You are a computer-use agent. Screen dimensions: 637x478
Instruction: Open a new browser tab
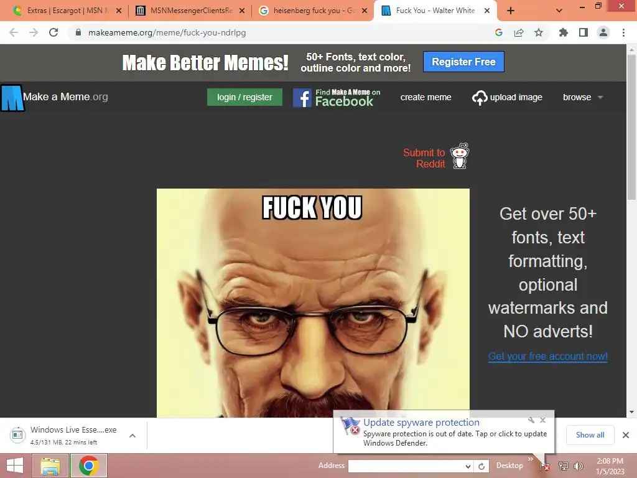click(x=511, y=11)
